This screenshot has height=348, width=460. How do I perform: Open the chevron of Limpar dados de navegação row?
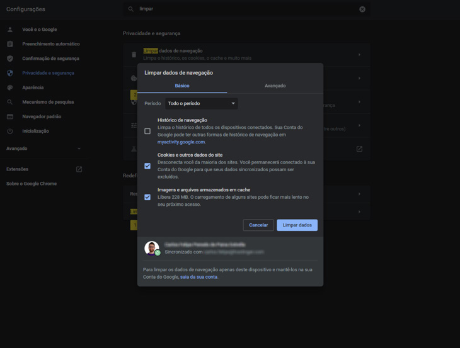pos(359,55)
